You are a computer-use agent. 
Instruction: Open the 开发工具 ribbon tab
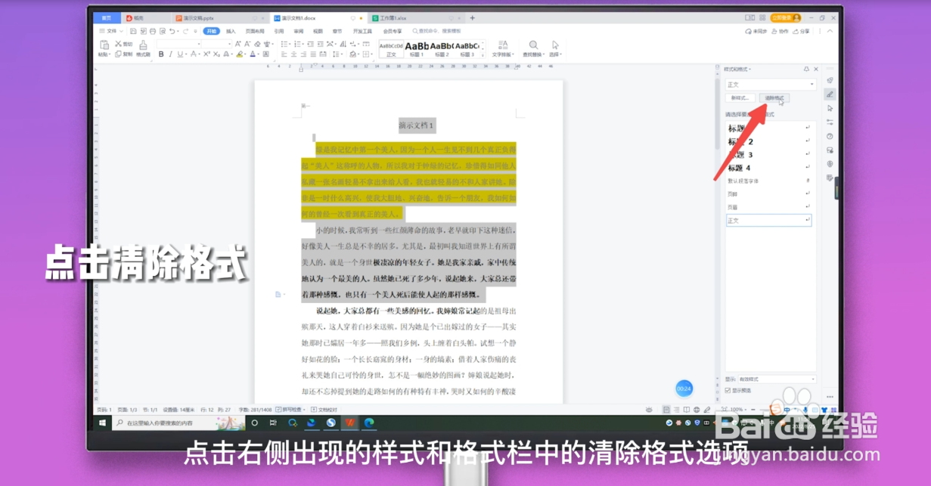coord(362,31)
